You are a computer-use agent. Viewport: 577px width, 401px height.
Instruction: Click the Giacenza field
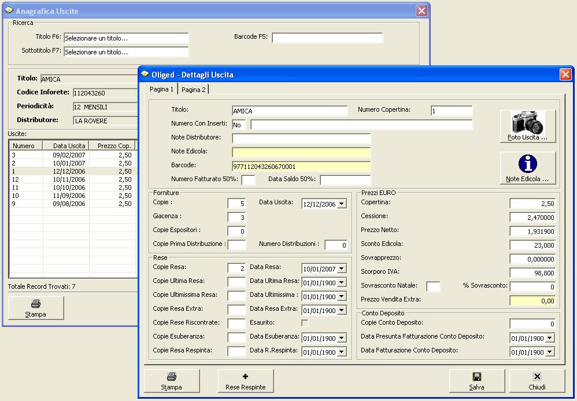[x=236, y=217]
